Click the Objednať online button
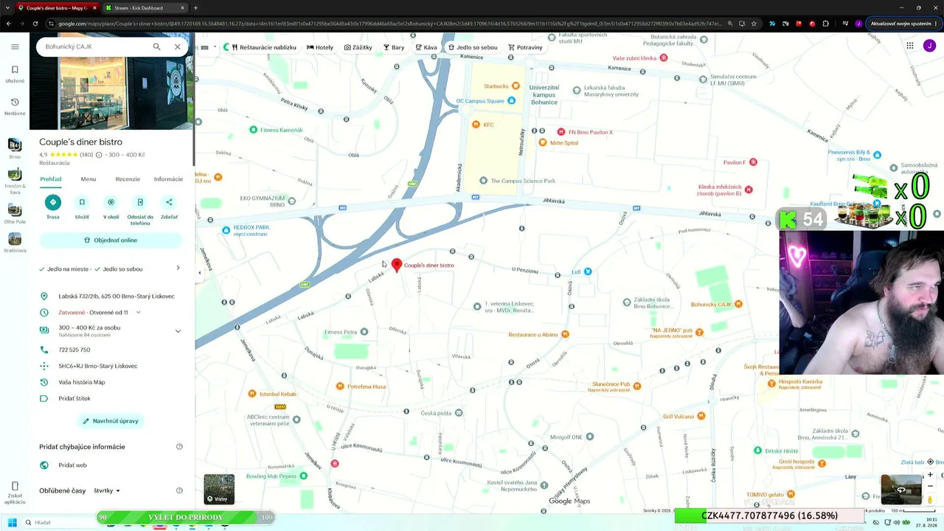 click(111, 240)
